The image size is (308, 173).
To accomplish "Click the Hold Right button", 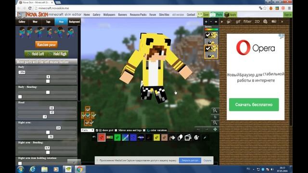I will [x=57, y=54].
